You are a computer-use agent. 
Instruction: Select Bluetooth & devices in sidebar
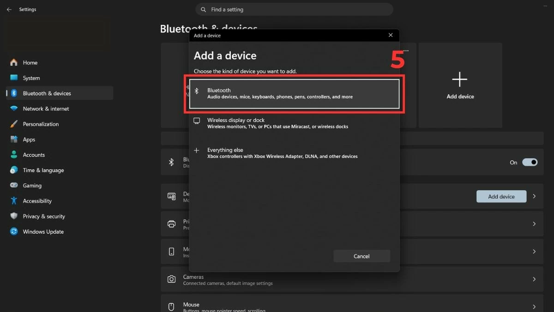60,93
